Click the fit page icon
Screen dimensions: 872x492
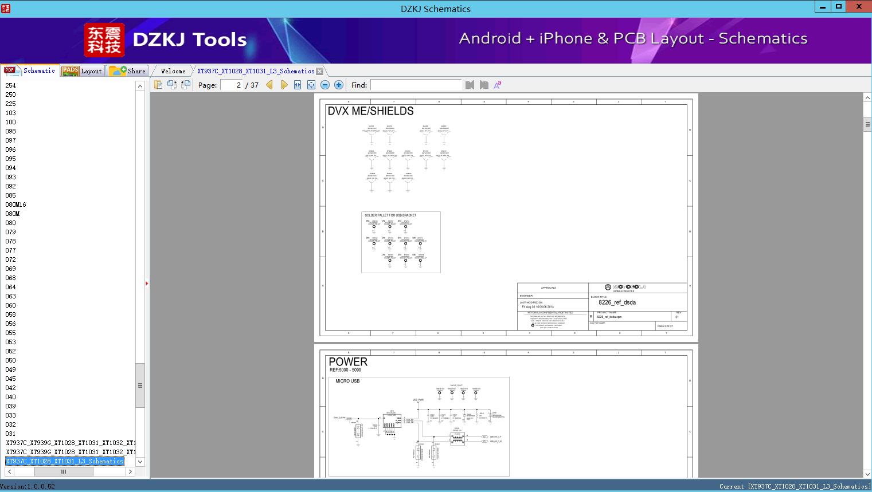point(311,85)
